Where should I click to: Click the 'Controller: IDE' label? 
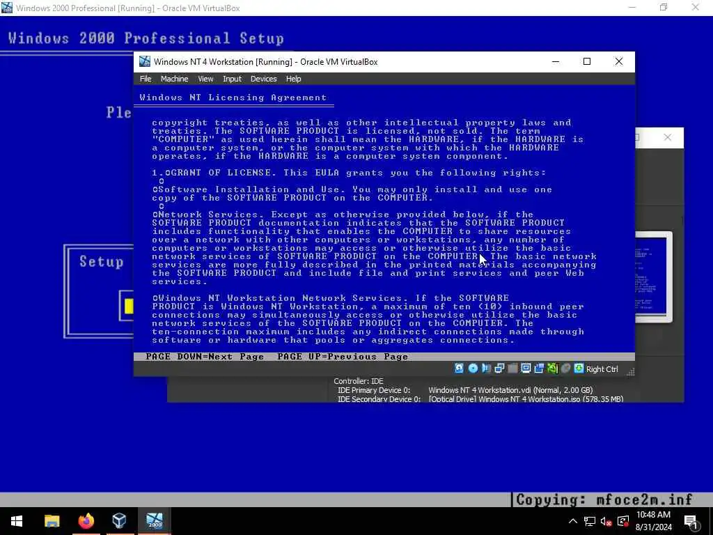359,381
